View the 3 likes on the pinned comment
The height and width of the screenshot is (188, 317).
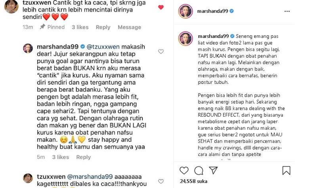[x=80, y=27]
